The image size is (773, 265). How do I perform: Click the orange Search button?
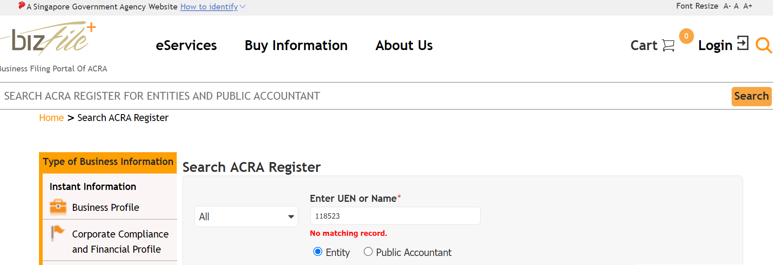(751, 96)
